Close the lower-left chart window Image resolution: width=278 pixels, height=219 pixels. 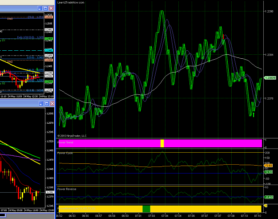(x=52, y=103)
